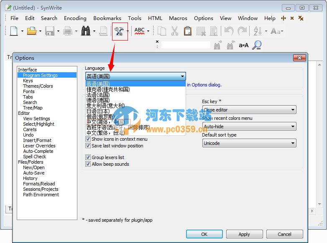Toggle the a≠A match case icon

point(244,45)
